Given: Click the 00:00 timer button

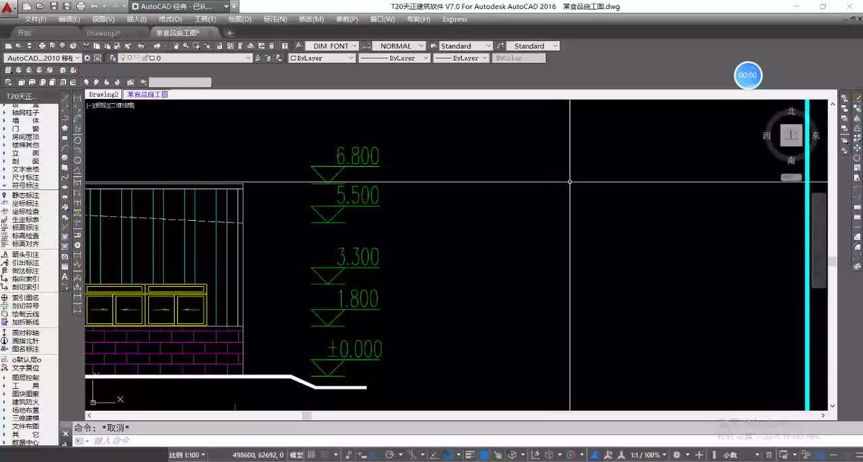Looking at the screenshot, I should 748,75.
